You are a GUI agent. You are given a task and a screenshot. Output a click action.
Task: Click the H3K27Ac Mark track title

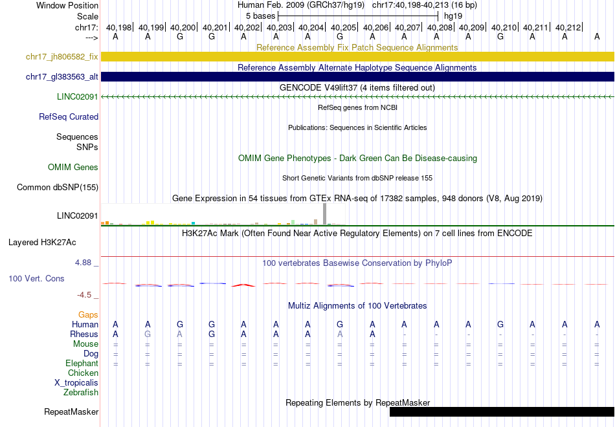(357, 234)
